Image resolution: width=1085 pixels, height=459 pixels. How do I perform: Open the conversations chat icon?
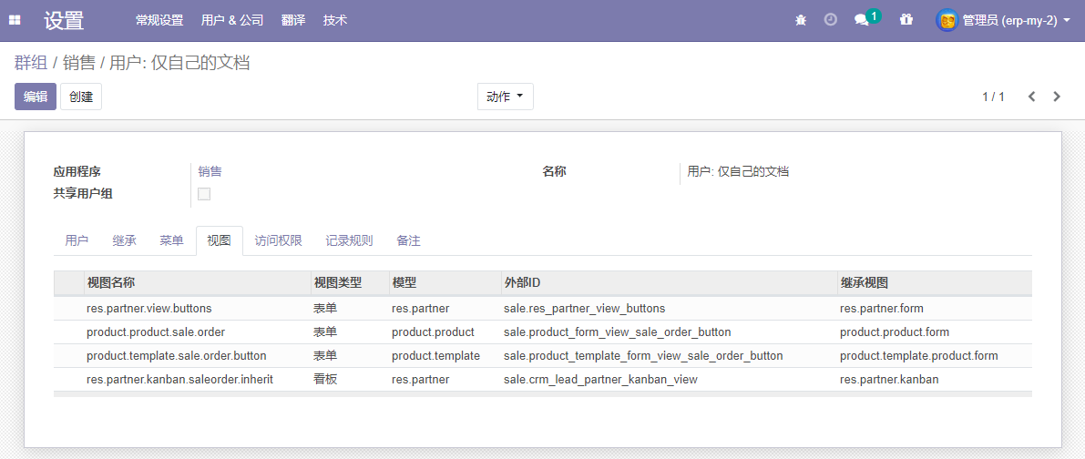tap(862, 21)
